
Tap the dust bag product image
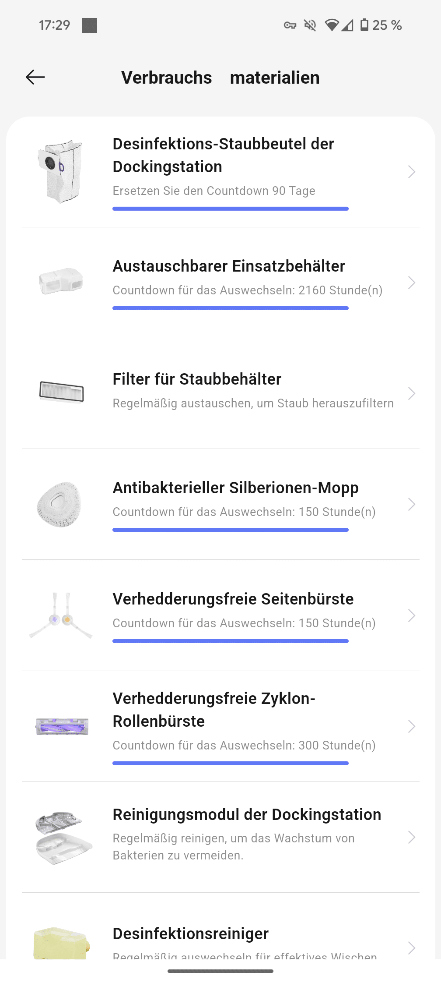click(x=61, y=171)
